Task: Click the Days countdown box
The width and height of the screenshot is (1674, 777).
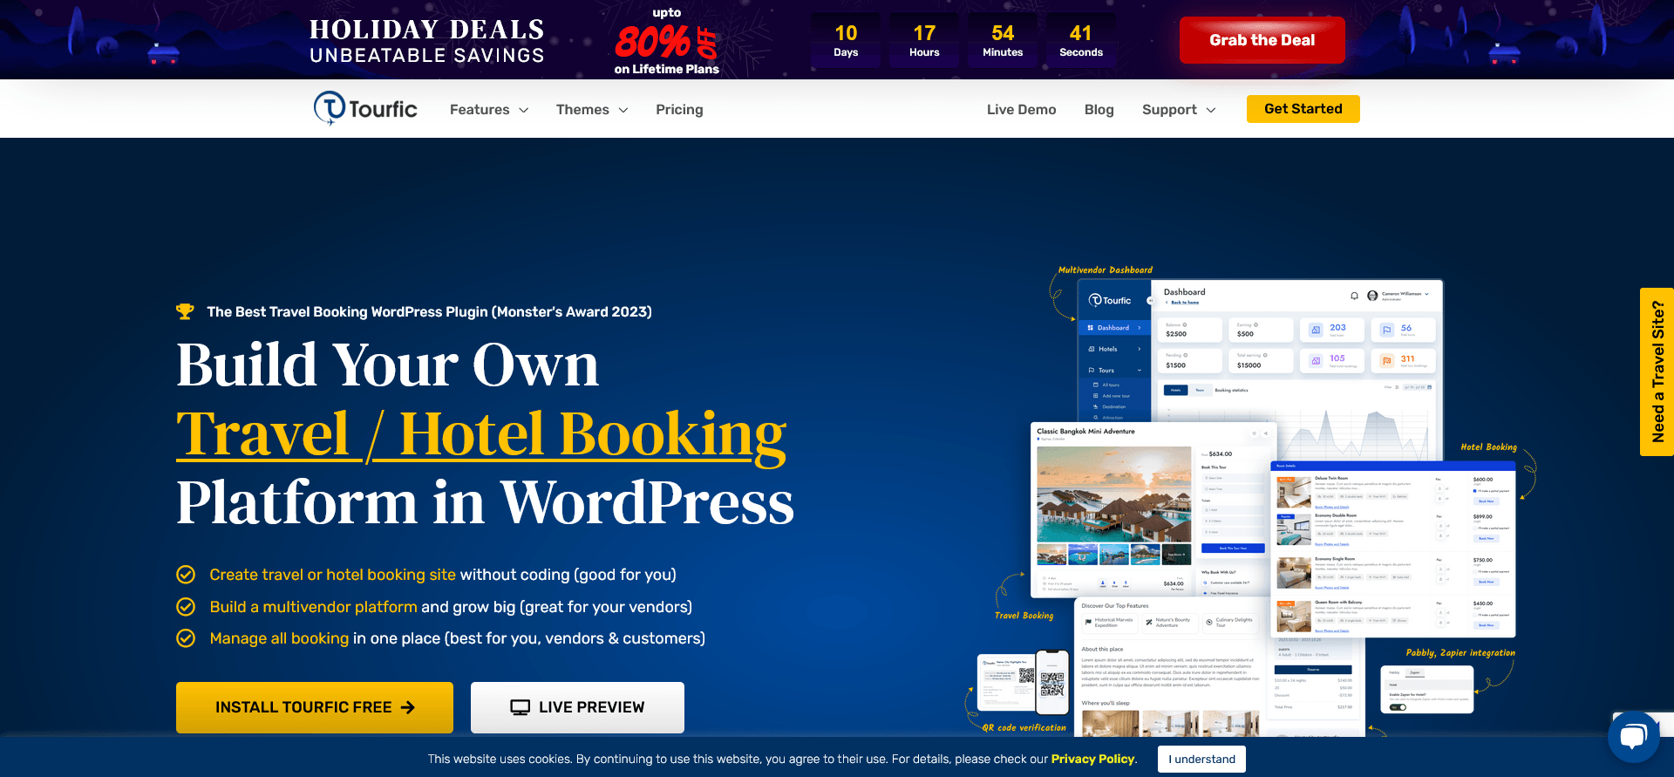Action: pyautogui.click(x=846, y=40)
